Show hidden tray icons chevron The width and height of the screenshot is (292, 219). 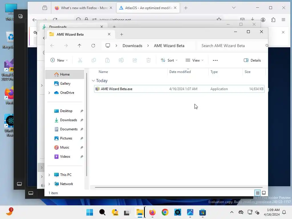point(232,212)
